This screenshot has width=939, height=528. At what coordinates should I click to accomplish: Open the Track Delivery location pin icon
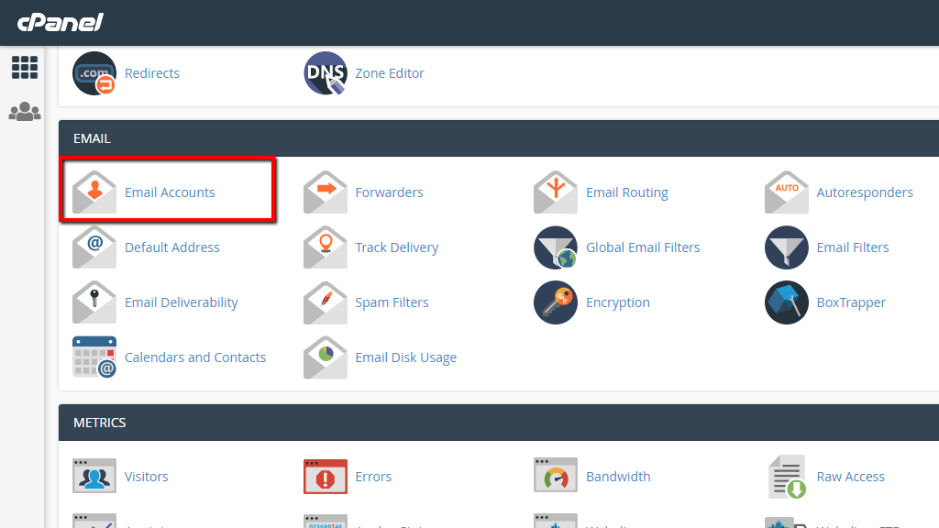325,247
